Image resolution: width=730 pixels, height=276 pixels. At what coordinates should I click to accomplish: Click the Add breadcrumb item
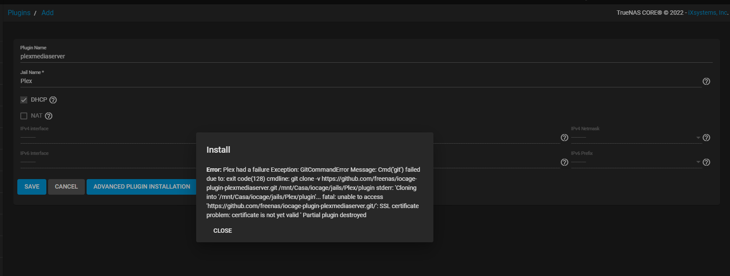pyautogui.click(x=48, y=13)
